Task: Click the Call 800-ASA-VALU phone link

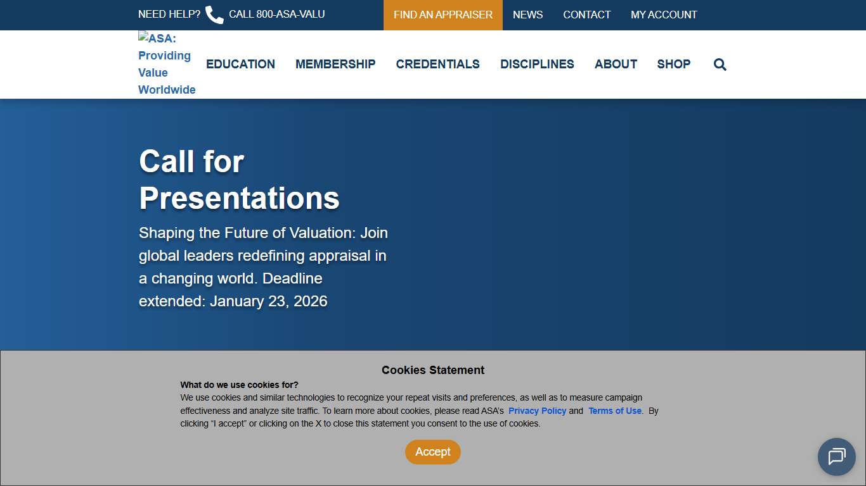Action: click(276, 15)
